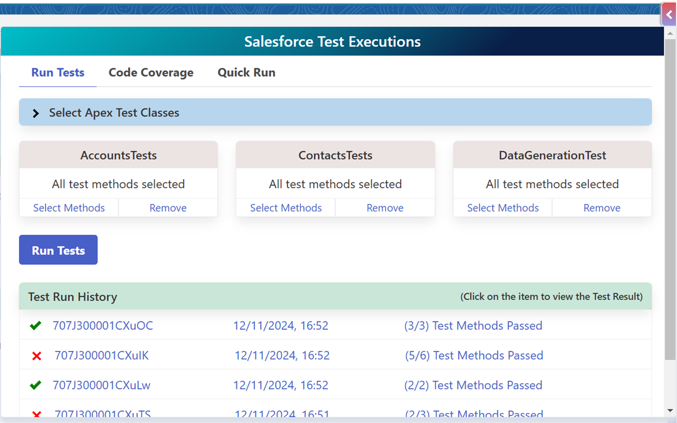Screen dimensions: 677x423
Task: Click the green passed checkmark beside 707J300001CXuOC
Action: 35,325
